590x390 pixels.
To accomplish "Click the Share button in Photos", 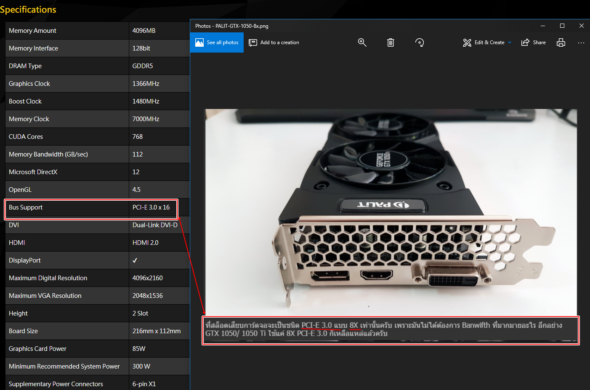I will click(x=533, y=42).
